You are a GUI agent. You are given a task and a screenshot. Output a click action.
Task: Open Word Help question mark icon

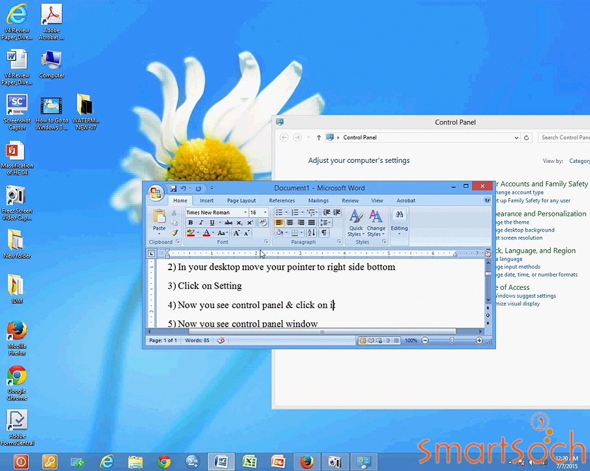coord(487,200)
